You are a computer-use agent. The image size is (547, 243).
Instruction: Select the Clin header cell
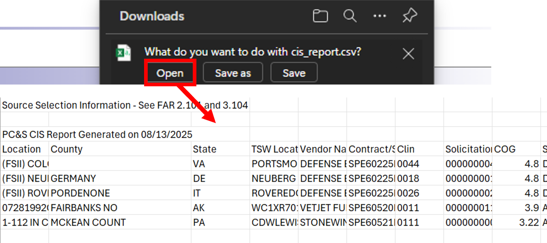coord(419,149)
